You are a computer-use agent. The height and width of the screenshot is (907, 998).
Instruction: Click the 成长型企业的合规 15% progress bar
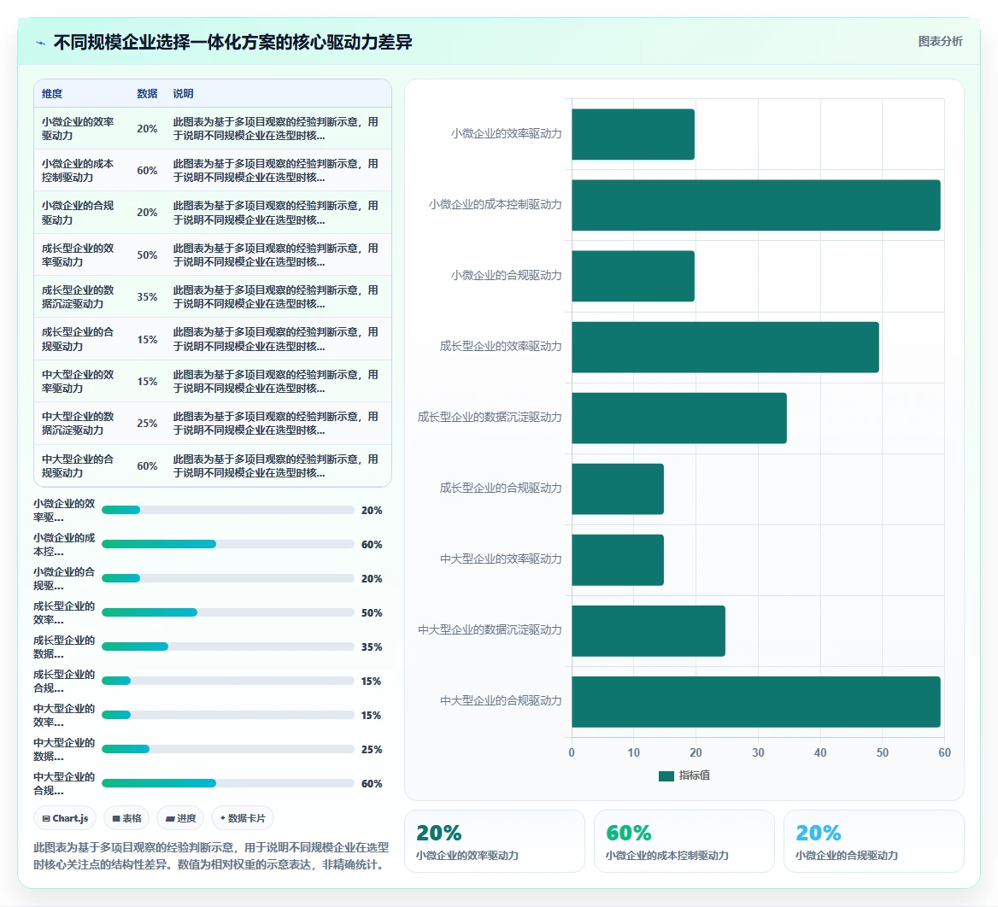(228, 681)
